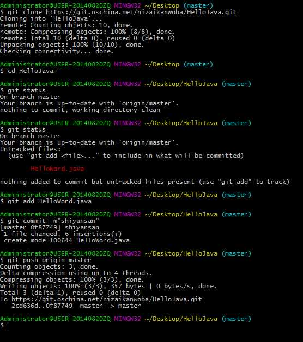This screenshot has width=303, height=342.
Task: Click the '2cd636d..0f87749 master -> master' line
Action: point(76,306)
